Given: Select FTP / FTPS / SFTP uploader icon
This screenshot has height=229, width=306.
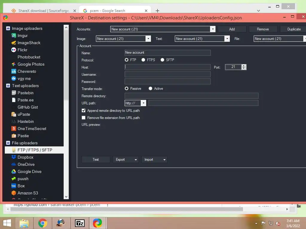Looking at the screenshot, I should (13, 150).
